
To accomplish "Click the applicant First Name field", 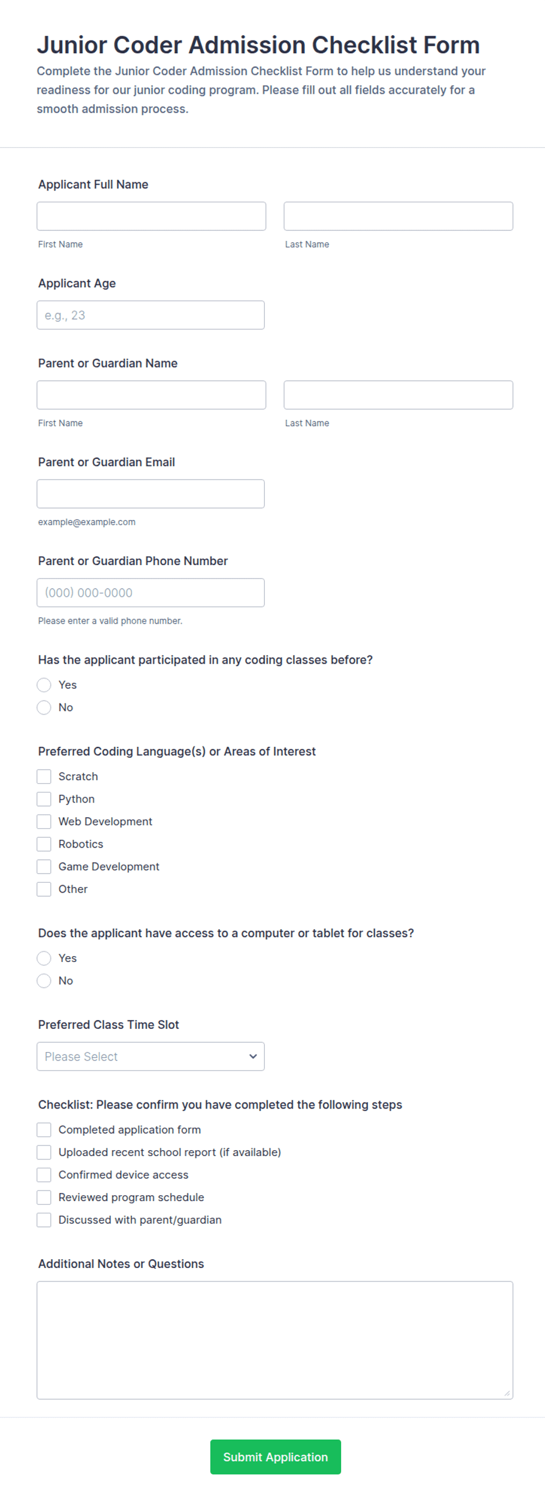I will (x=151, y=216).
